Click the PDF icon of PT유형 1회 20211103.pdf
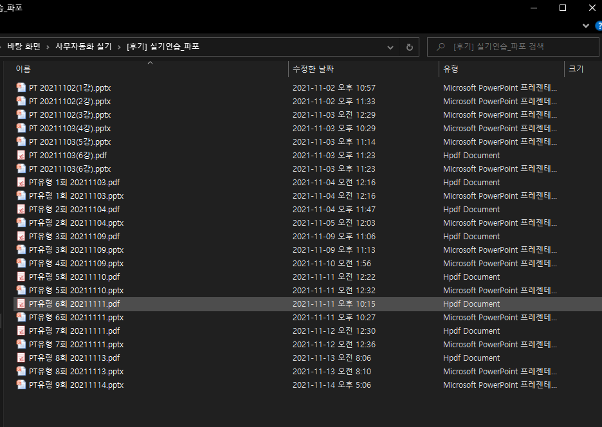Image resolution: width=602 pixels, height=427 pixels. [x=21, y=183]
